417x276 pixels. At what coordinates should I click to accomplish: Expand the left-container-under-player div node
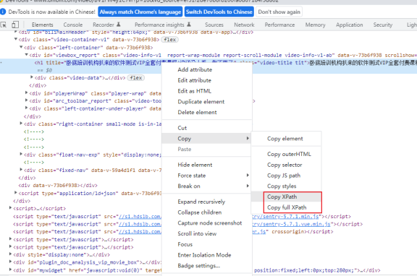pos(26,108)
